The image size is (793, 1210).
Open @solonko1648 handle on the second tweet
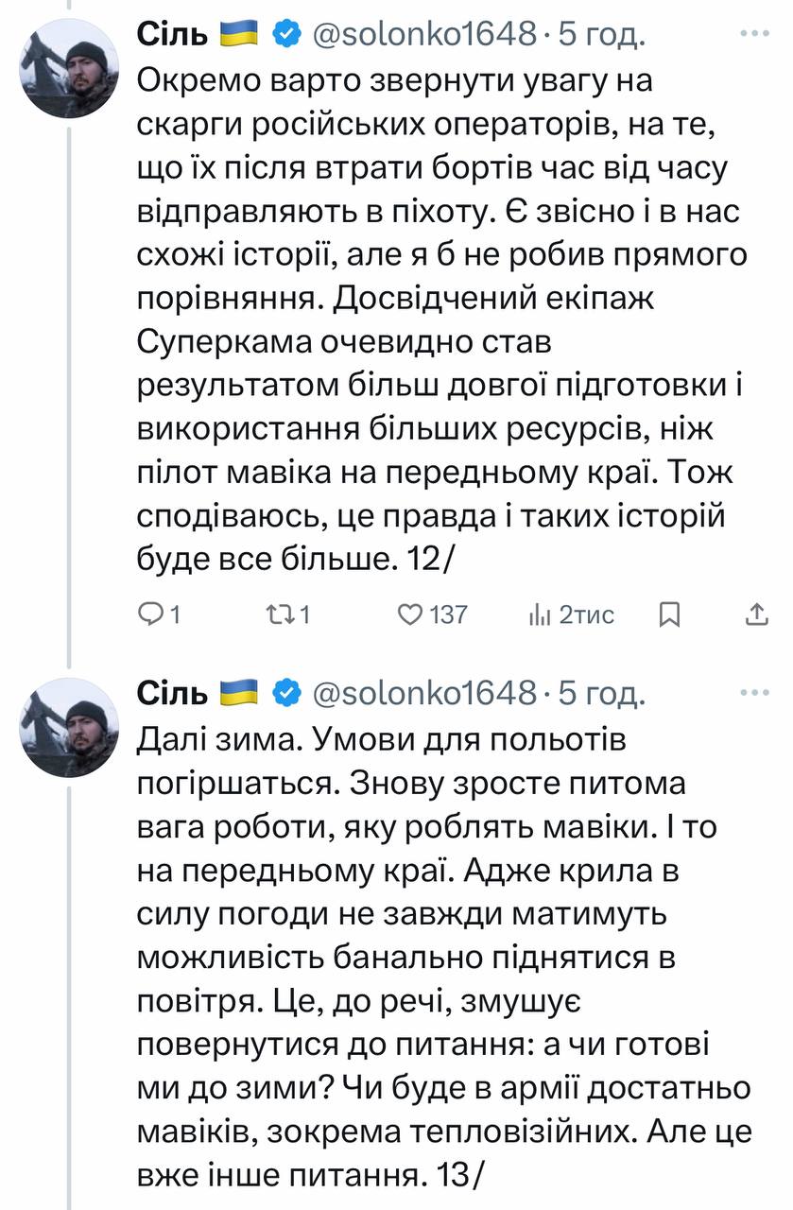click(x=423, y=694)
